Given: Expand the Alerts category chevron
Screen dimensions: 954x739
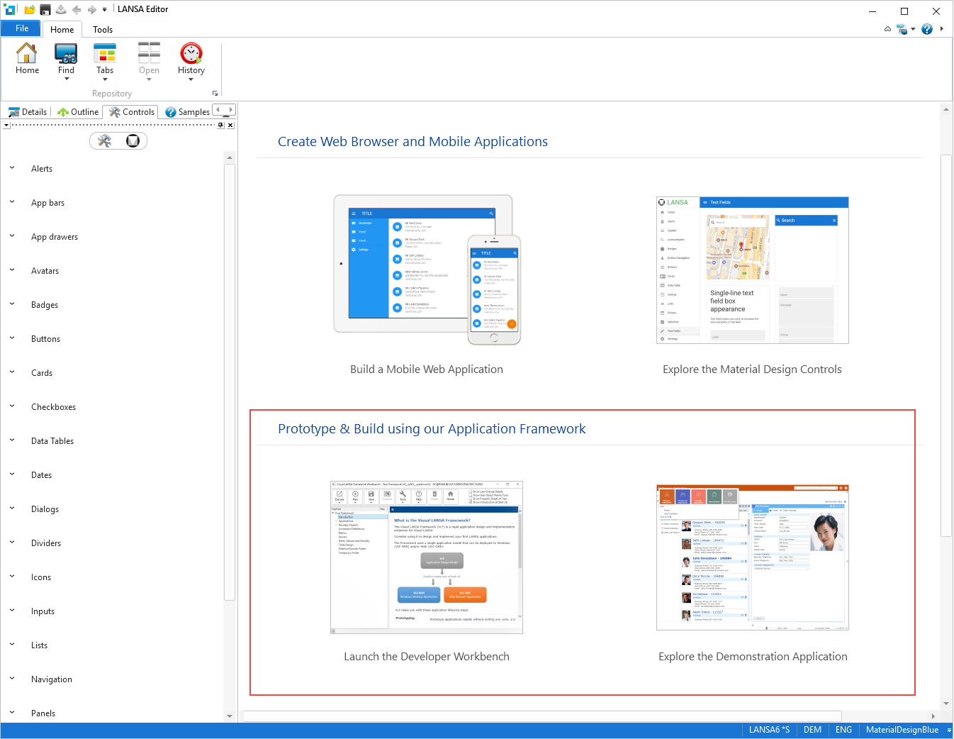Looking at the screenshot, I should (12, 168).
